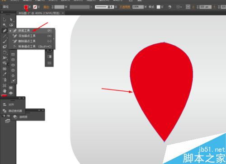226x164 pixels.
Task: Select the Rotate tool
Action: click(5, 52)
